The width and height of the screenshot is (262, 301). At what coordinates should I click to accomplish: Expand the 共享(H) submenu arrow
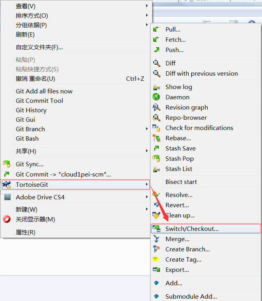(147, 151)
